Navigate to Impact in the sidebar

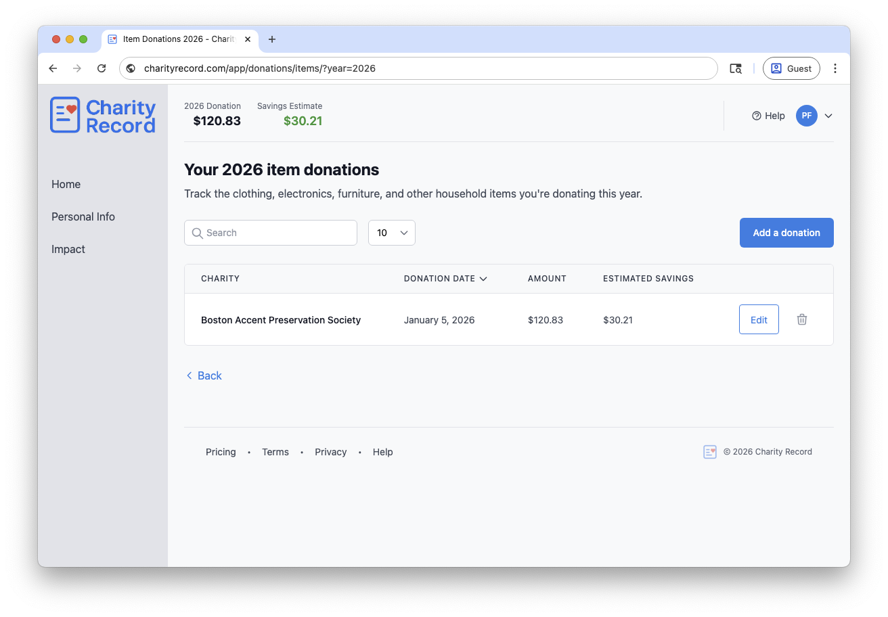(68, 249)
